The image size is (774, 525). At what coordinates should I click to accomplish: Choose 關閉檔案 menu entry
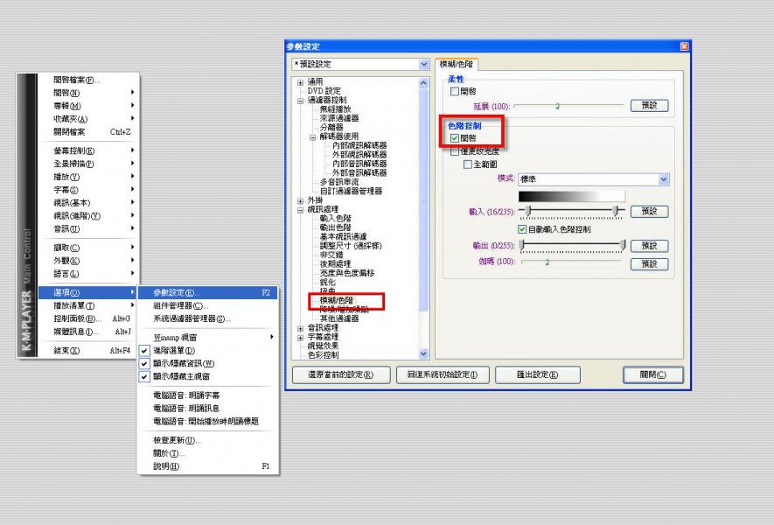87,132
